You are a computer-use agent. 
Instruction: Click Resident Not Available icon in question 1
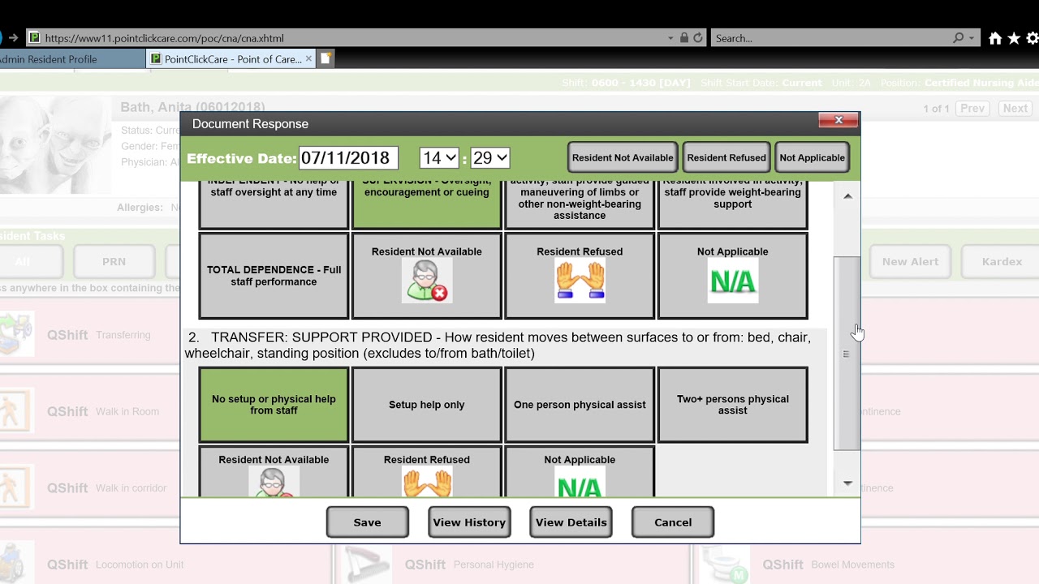point(427,281)
